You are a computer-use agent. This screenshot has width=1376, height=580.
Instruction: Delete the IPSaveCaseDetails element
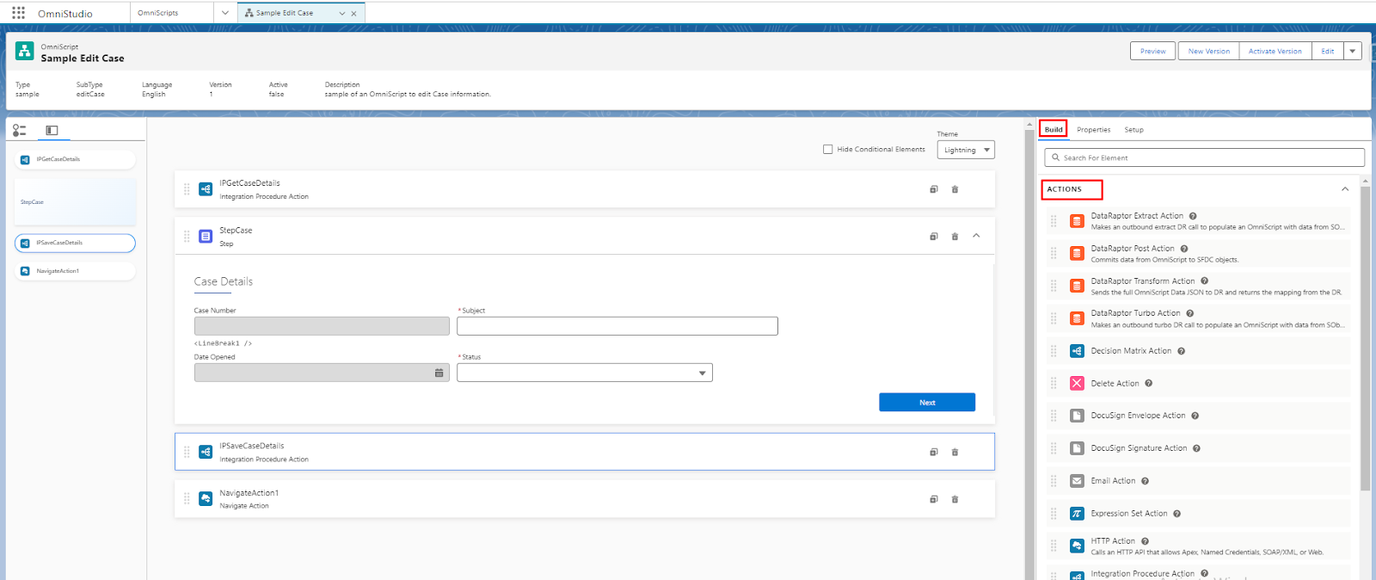pyautogui.click(x=955, y=452)
